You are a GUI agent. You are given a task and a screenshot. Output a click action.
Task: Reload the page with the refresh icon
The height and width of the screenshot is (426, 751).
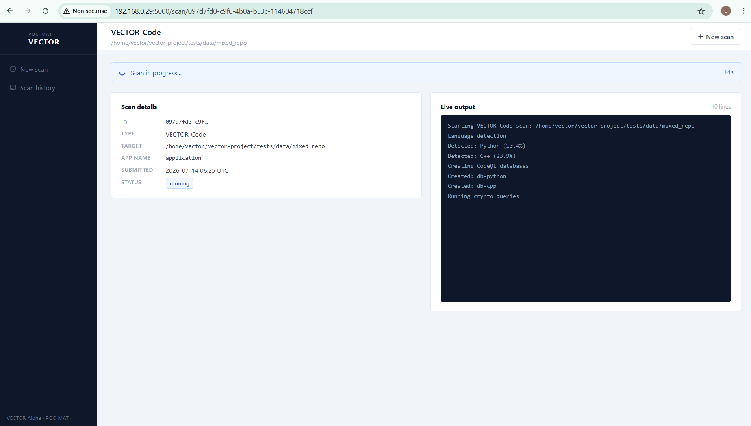(46, 11)
